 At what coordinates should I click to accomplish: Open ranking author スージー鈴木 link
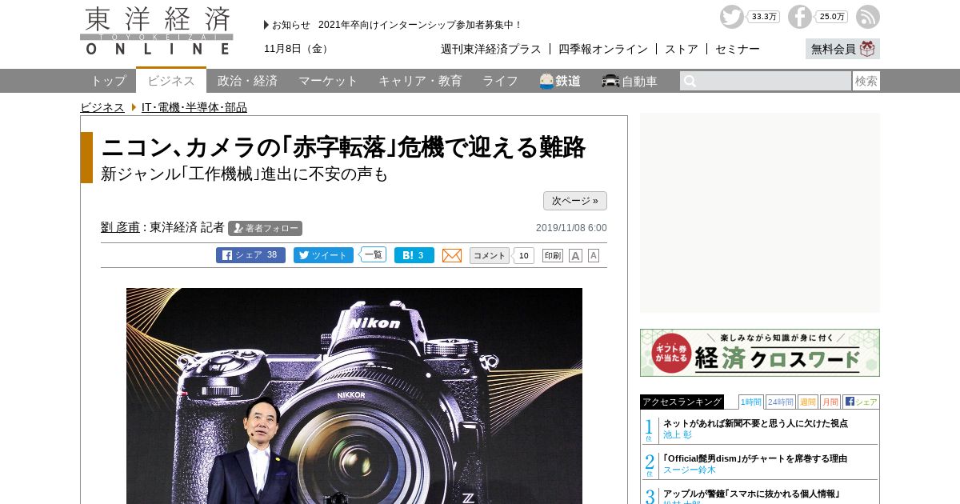pyautogui.click(x=690, y=470)
